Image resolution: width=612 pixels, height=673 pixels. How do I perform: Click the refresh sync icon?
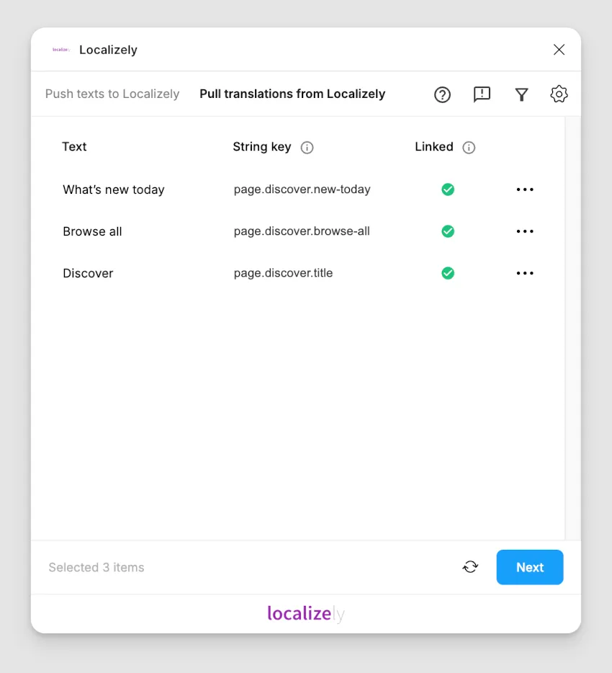click(470, 567)
